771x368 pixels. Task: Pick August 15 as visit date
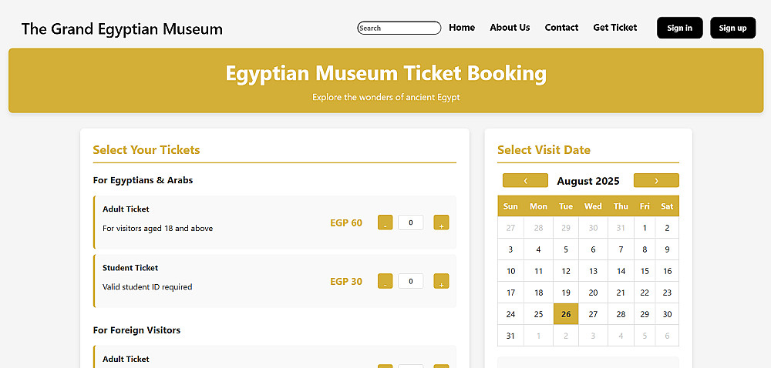click(x=645, y=271)
